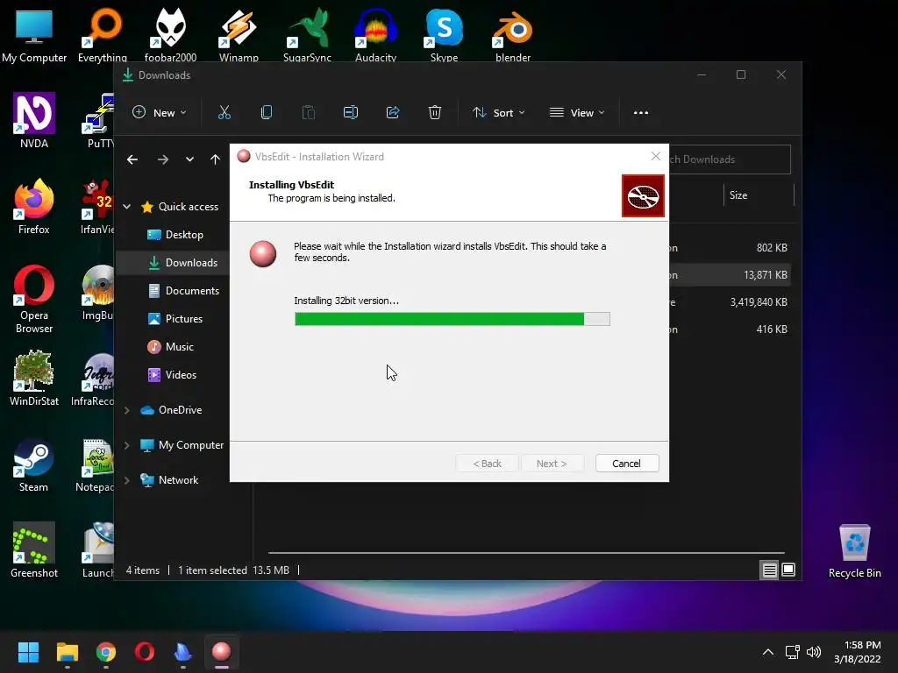Switch to details view icon in status bar

point(769,570)
